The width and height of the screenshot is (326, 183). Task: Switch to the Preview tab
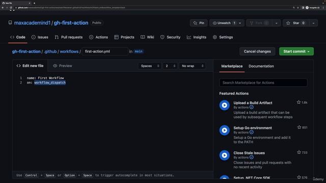coord(62,66)
